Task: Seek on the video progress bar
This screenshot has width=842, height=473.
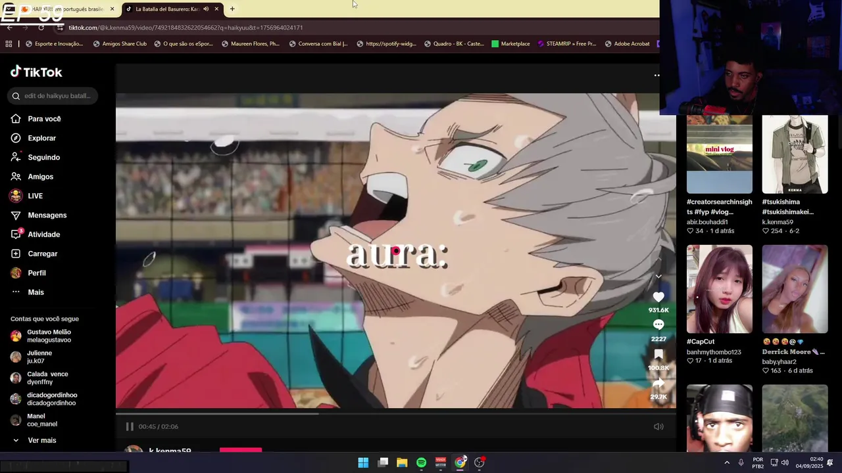Action: 395,413
